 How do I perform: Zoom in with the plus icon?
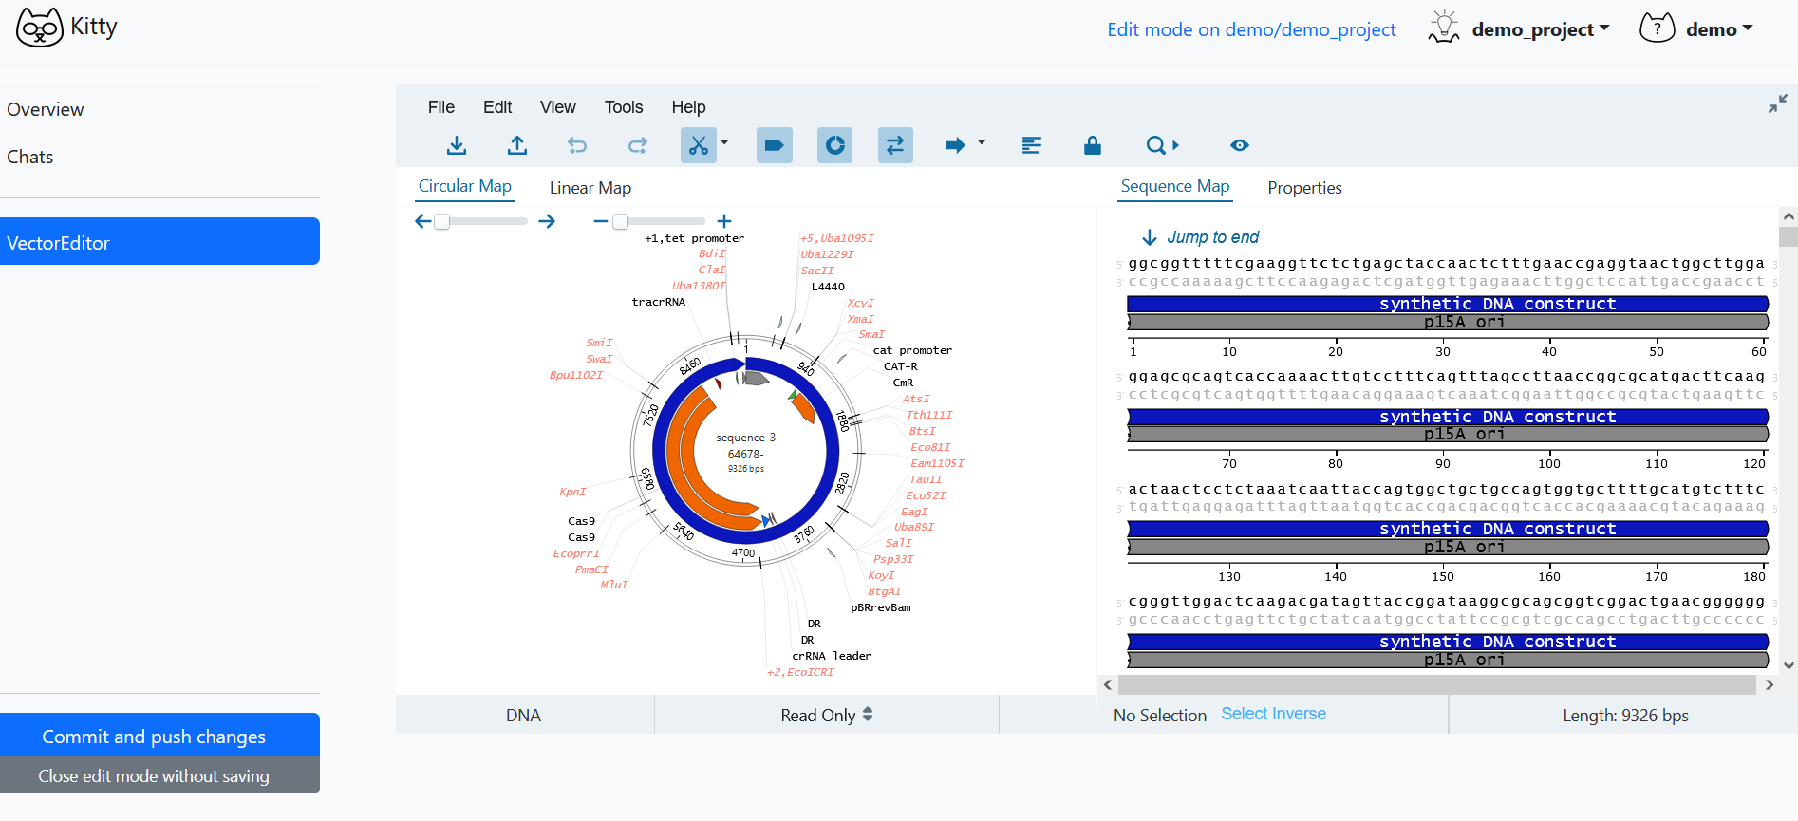(724, 221)
